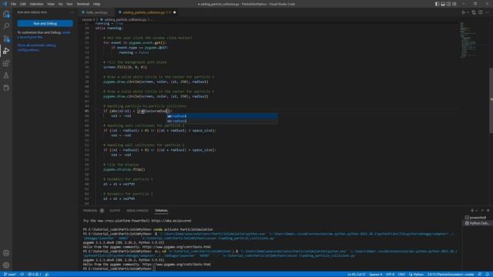This screenshot has width=493, height=277.
Task: Switch to the Debug Console tab
Action: 137,210
